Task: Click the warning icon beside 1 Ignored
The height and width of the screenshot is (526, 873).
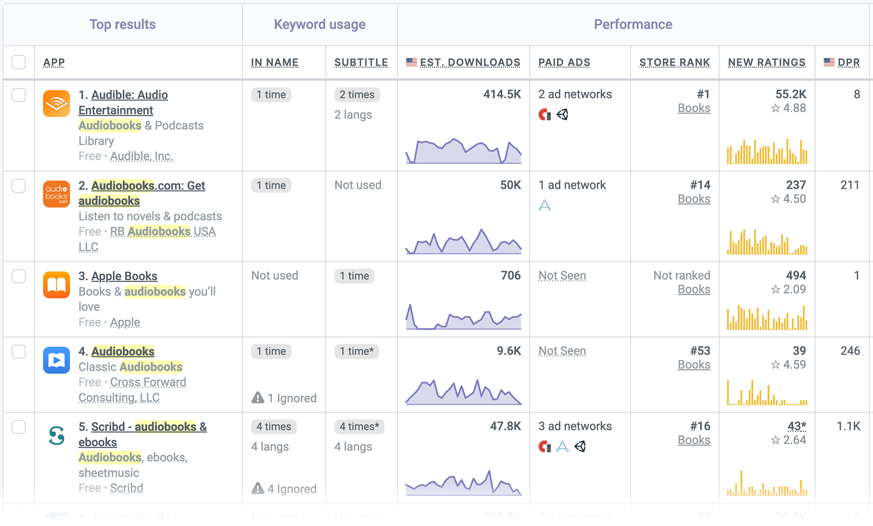Action: point(257,397)
